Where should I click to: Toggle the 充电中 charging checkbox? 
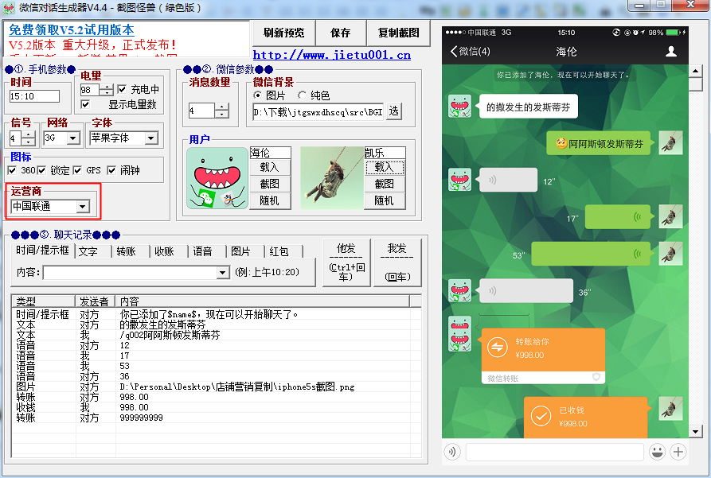(122, 89)
